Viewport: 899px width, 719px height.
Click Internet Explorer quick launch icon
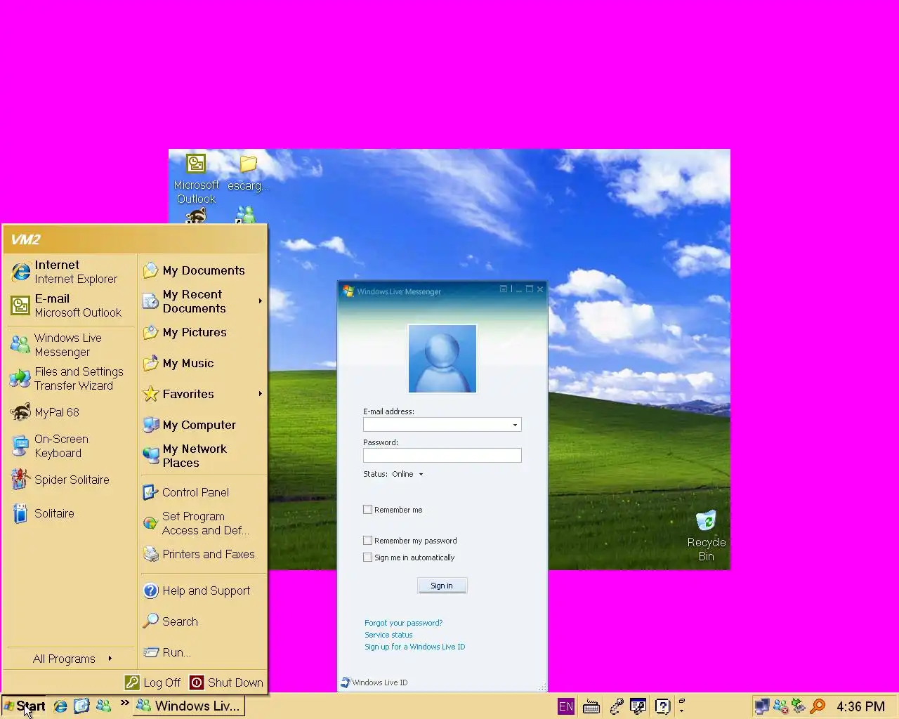pos(60,706)
